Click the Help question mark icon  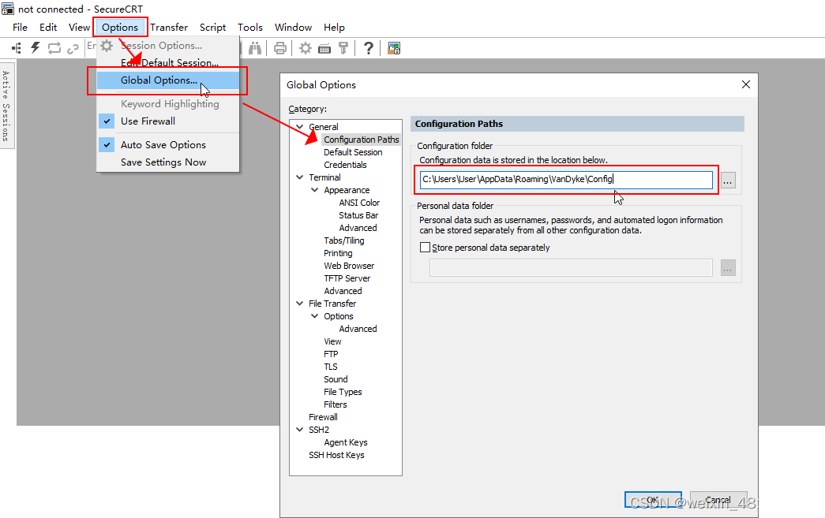(369, 48)
